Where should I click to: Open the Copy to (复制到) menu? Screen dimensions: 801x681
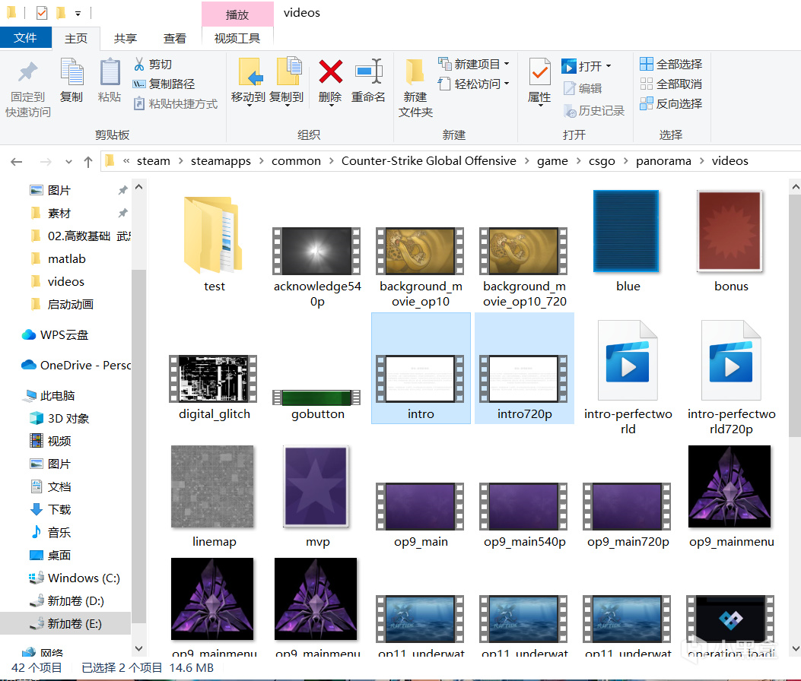click(287, 81)
